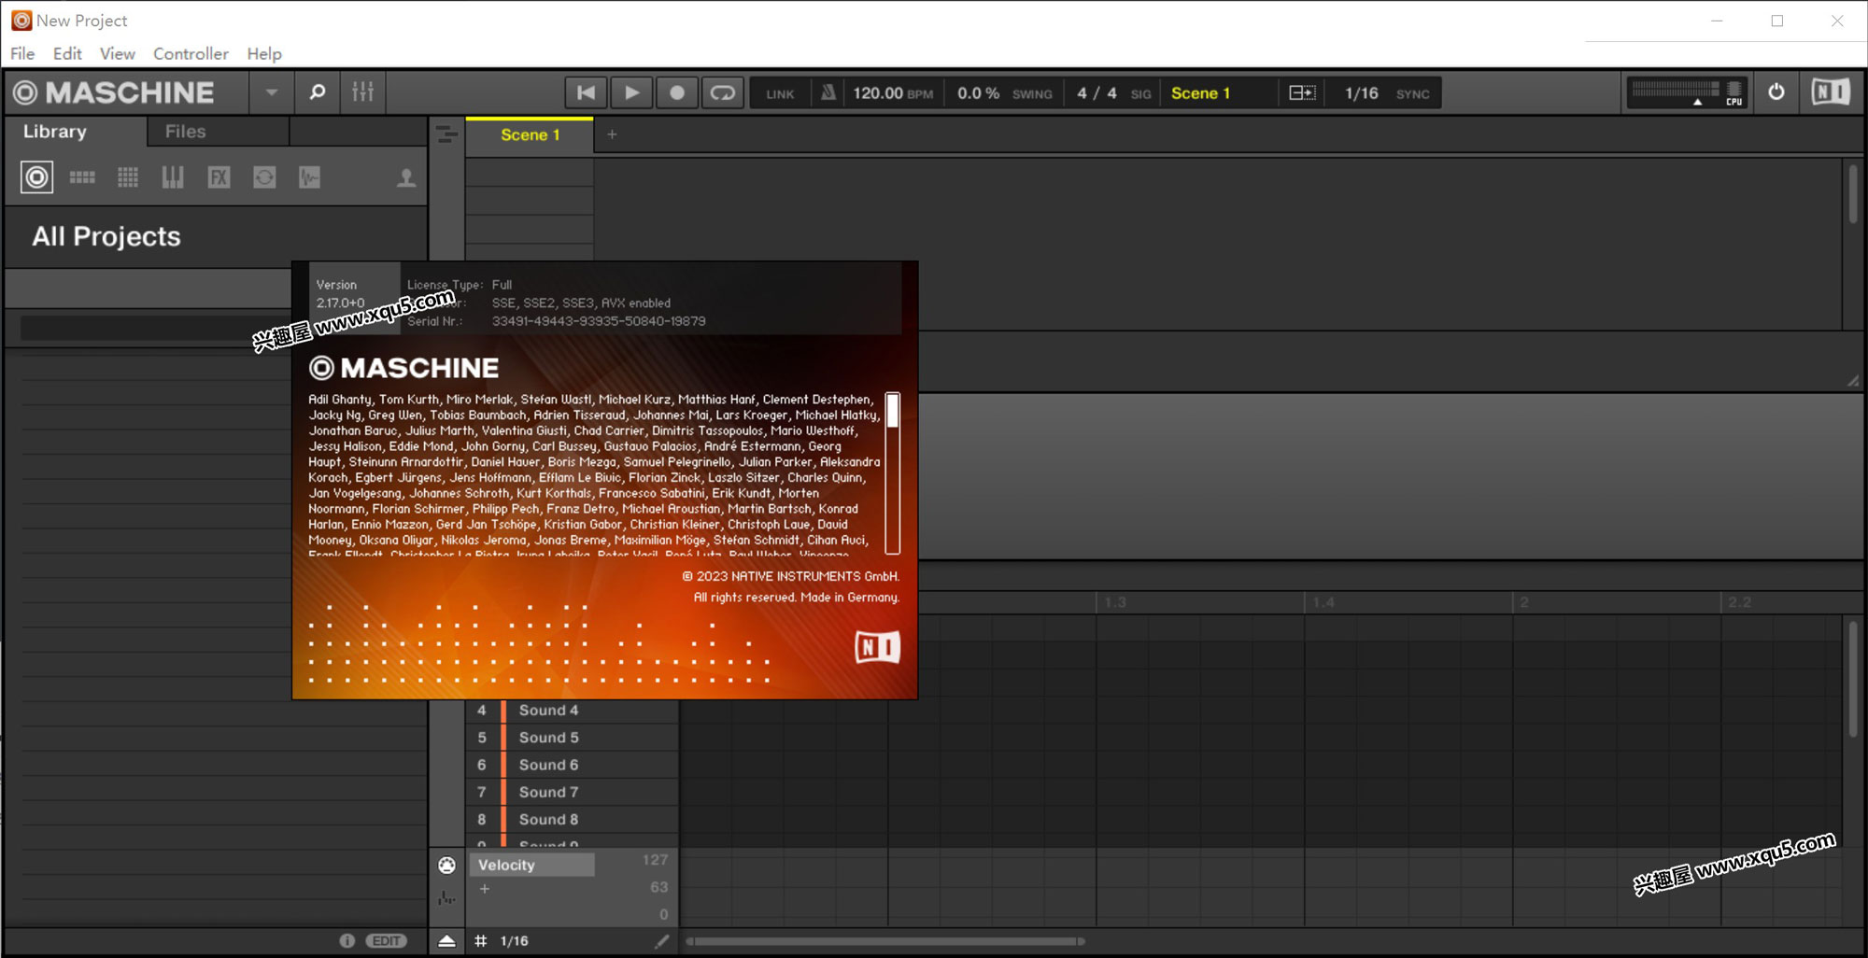Viewport: 1868px width, 958px height.
Task: Toggle the browser info button
Action: tap(347, 940)
